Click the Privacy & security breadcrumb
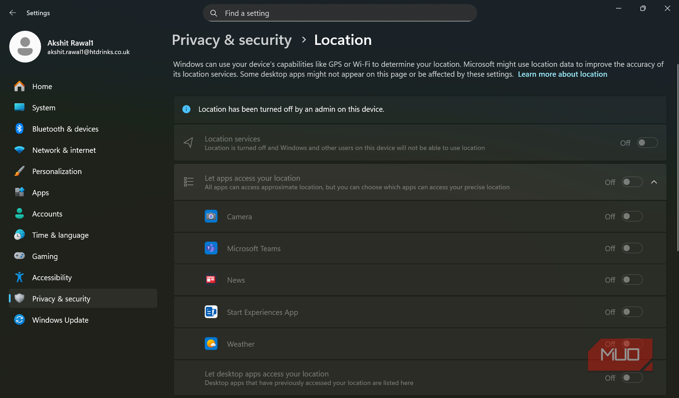 (232, 40)
